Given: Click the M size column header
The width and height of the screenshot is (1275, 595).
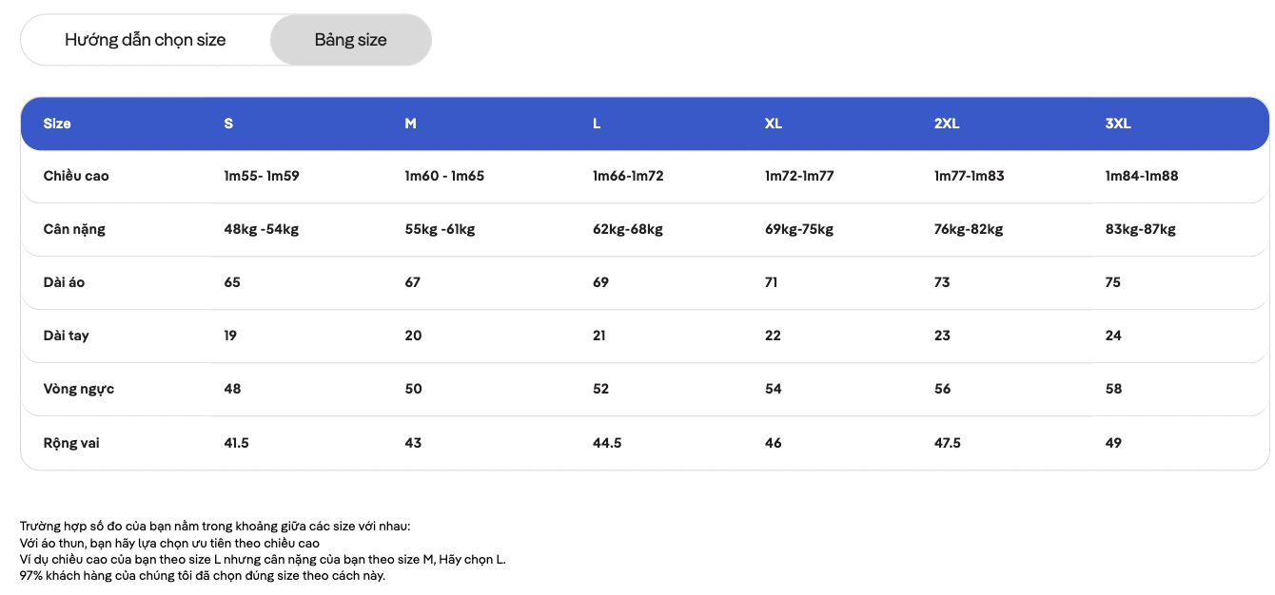Looking at the screenshot, I should pos(410,124).
